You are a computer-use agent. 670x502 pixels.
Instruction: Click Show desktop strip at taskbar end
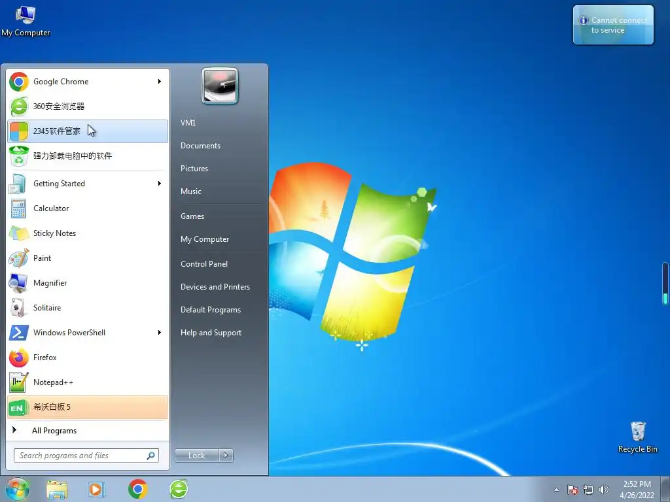pyautogui.click(x=665, y=490)
